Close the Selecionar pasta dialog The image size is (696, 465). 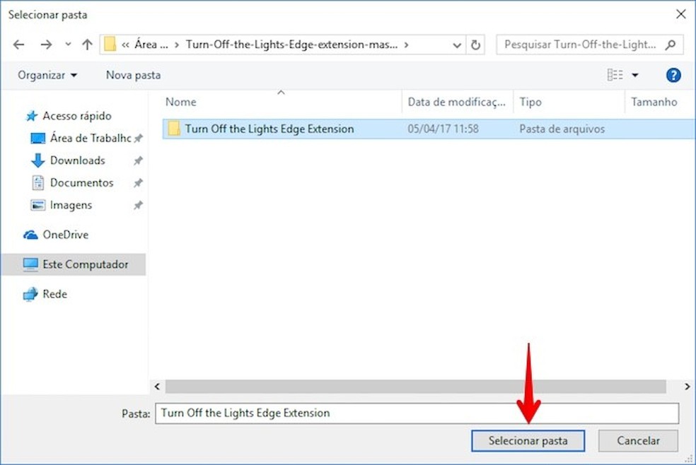point(681,14)
